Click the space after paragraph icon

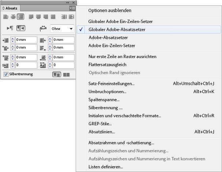pyautogui.click(x=43, y=58)
